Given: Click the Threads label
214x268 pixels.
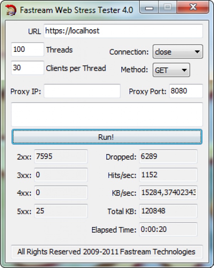Looking at the screenshot, I should coord(60,50).
